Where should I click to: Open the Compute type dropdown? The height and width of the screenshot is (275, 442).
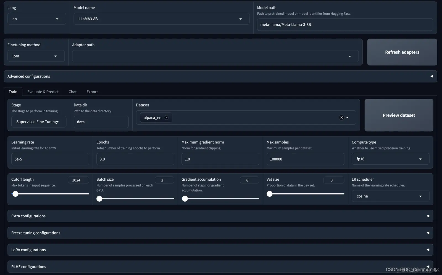point(390,159)
